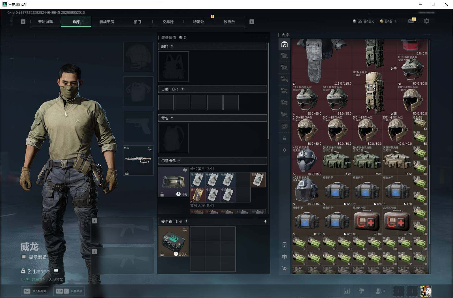This screenshot has height=298, width=453.
Task: Select the brown keycard in 长弓溪谷 row
Action: point(258,180)
